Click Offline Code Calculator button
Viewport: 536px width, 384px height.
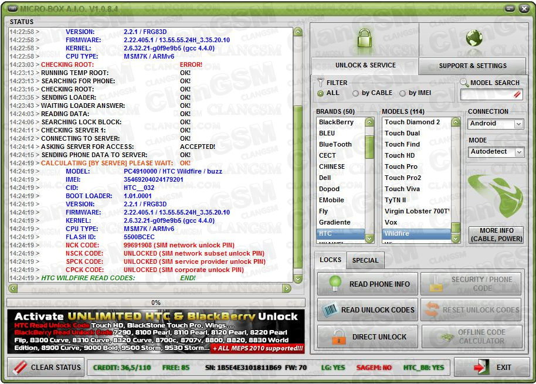(x=471, y=337)
